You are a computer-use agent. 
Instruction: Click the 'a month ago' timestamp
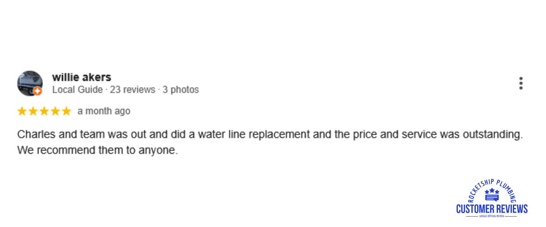pyautogui.click(x=104, y=111)
